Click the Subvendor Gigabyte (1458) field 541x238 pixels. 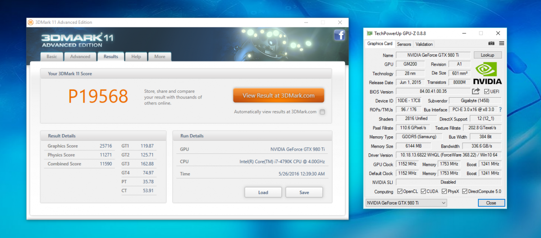coord(476,100)
